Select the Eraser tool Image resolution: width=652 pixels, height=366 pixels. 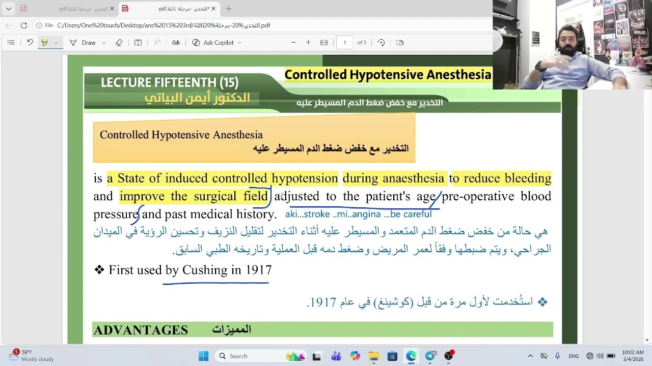pyautogui.click(x=119, y=43)
